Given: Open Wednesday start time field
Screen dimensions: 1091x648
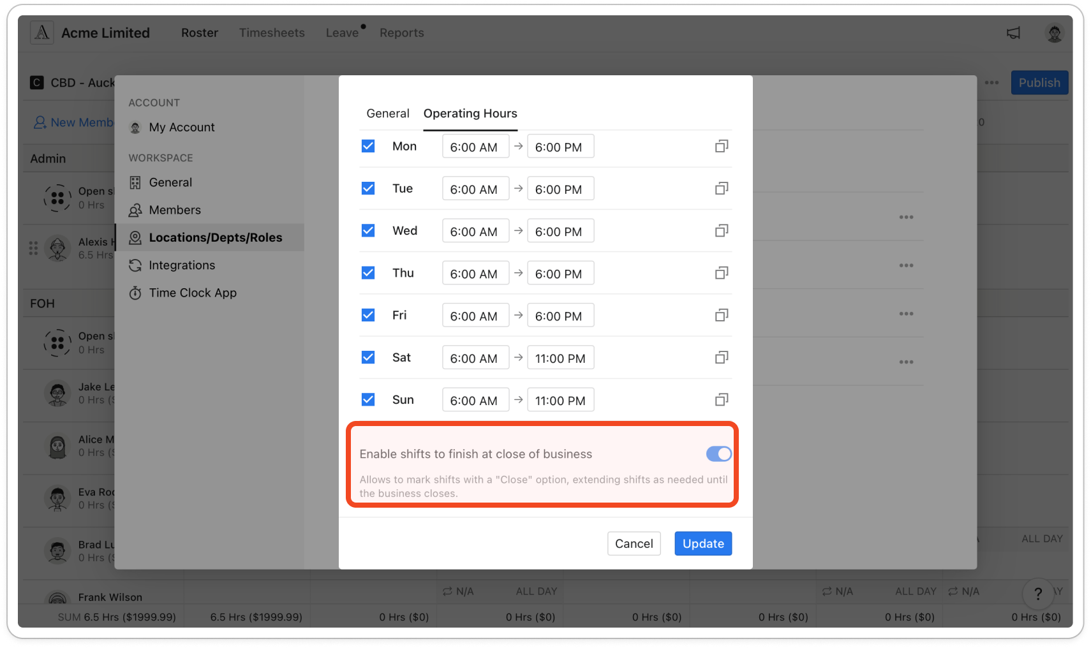Looking at the screenshot, I should (x=475, y=230).
